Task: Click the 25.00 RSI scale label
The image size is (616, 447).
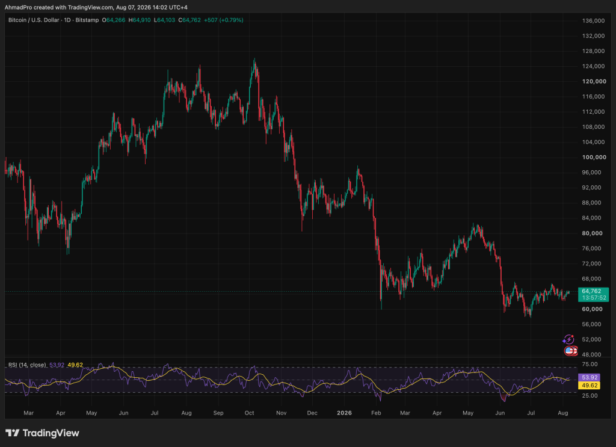Action: (590, 395)
